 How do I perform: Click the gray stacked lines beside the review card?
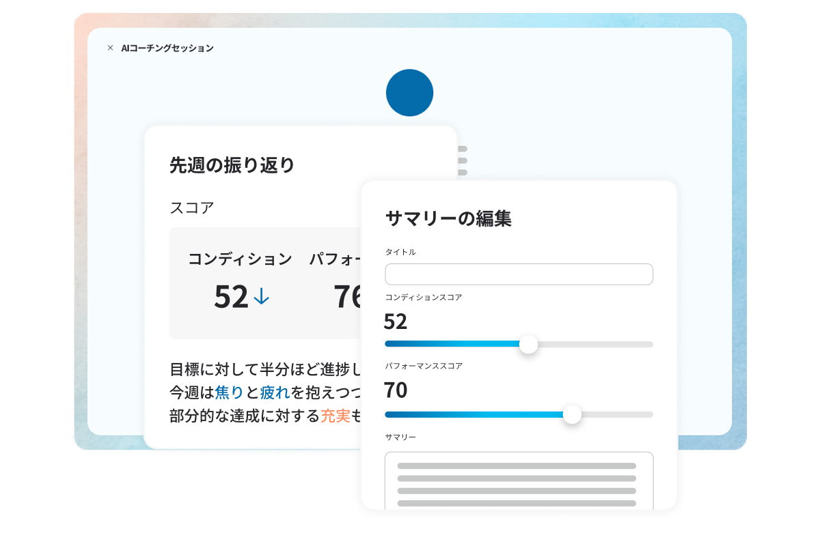click(x=463, y=160)
